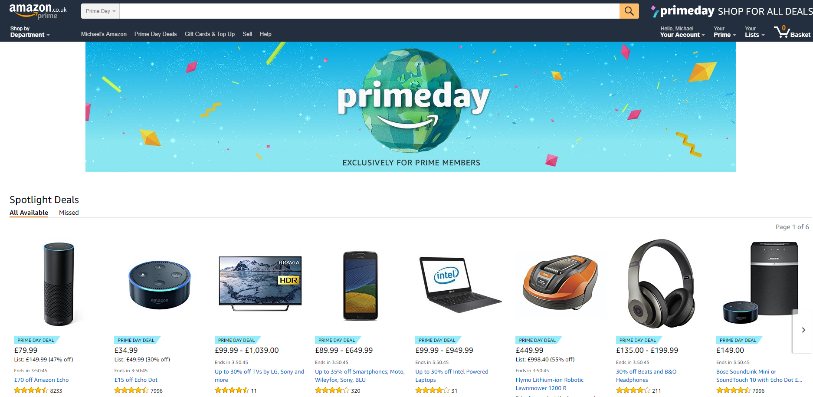Click into the search text field
Viewport: 813px width, 397px height.
(369, 11)
